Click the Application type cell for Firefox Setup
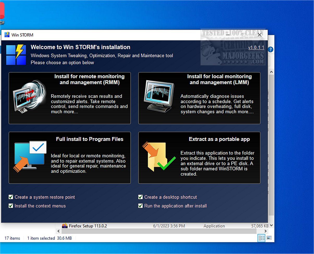The width and height of the screenshot is (314, 254). pos(214,226)
